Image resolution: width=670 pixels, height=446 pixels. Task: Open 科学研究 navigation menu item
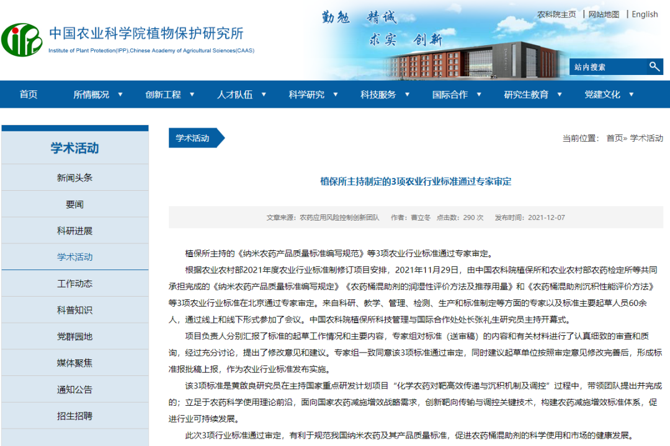306,94
